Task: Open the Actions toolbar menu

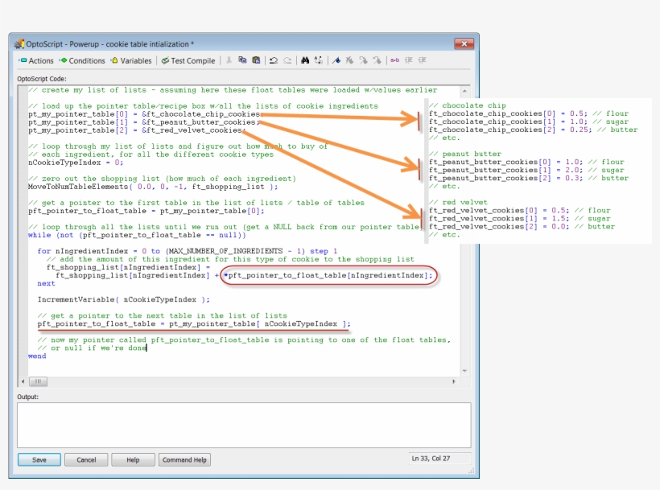Action: pyautogui.click(x=35, y=60)
